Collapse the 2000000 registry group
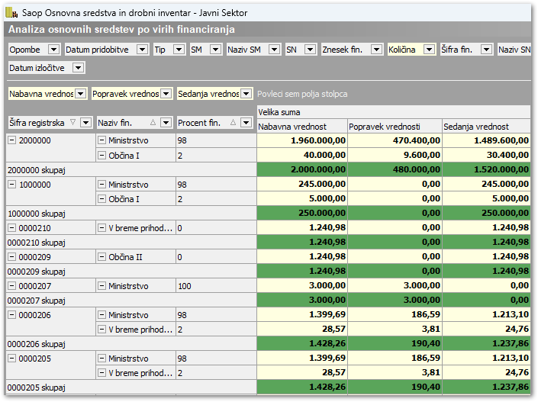538x402 pixels. [x=11, y=141]
